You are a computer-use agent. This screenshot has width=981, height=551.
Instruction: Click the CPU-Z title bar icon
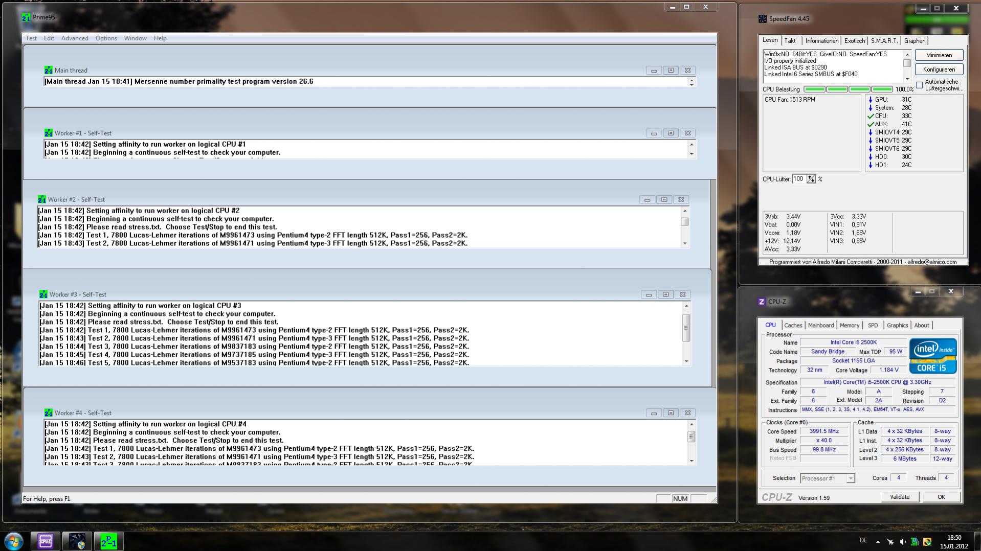[762, 302]
